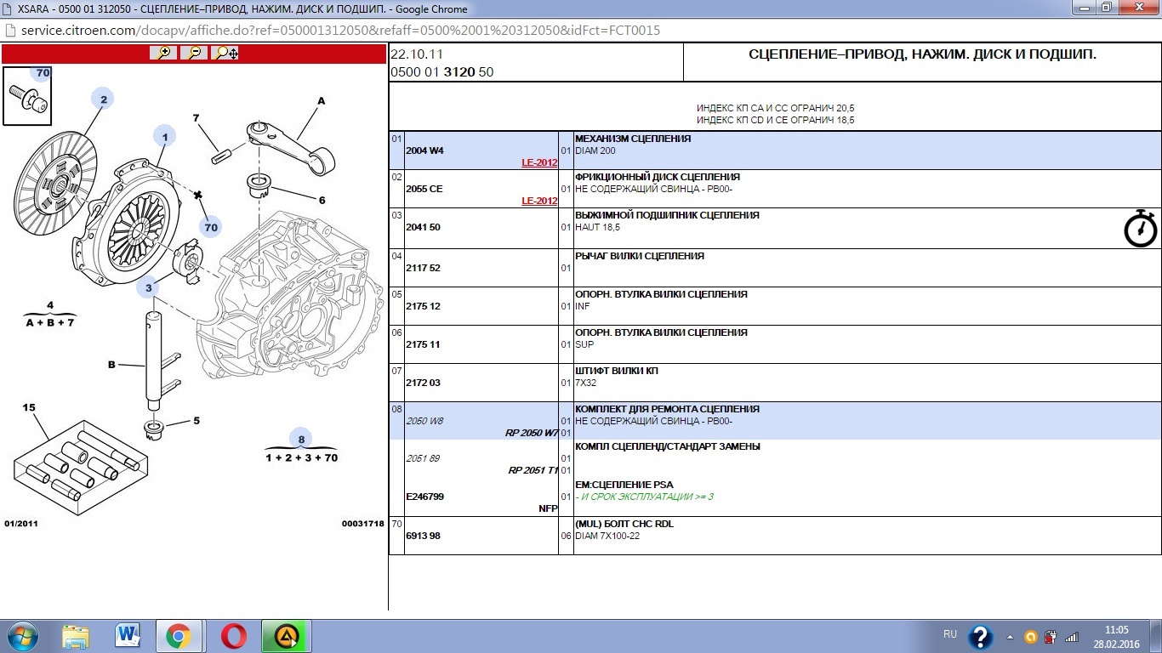Click the document date 22.10.11
This screenshot has width=1162, height=653.
coord(416,54)
